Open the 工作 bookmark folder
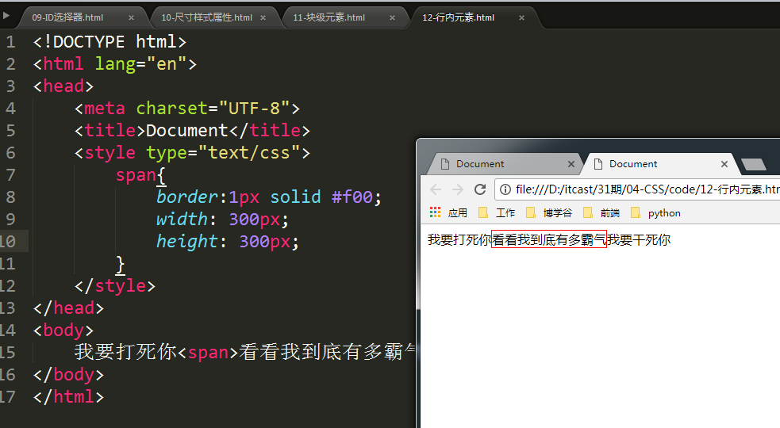Viewport: 780px width, 428px height. coord(497,212)
